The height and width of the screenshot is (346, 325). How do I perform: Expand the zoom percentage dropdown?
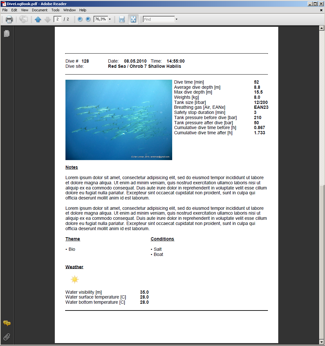(110, 19)
